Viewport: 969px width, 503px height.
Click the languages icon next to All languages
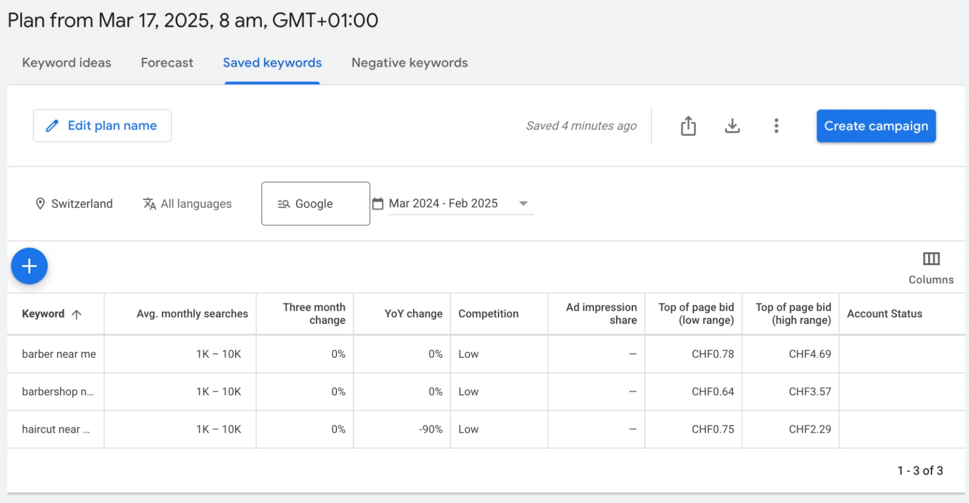coord(148,203)
